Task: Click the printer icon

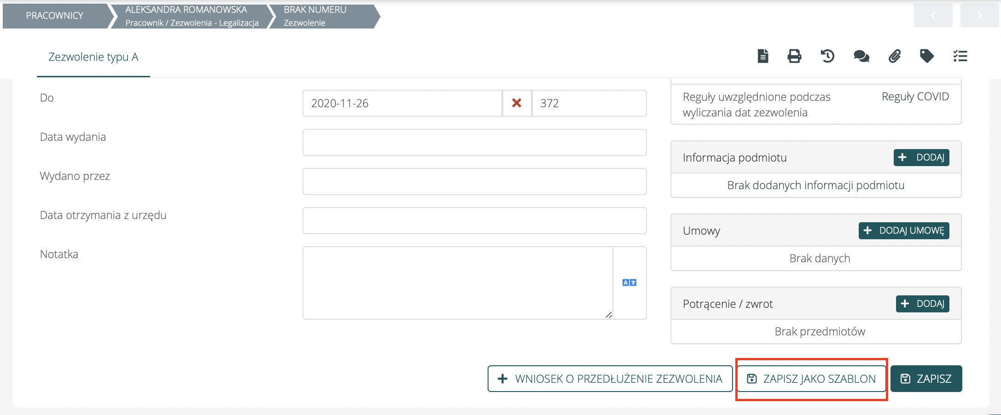Action: (794, 56)
